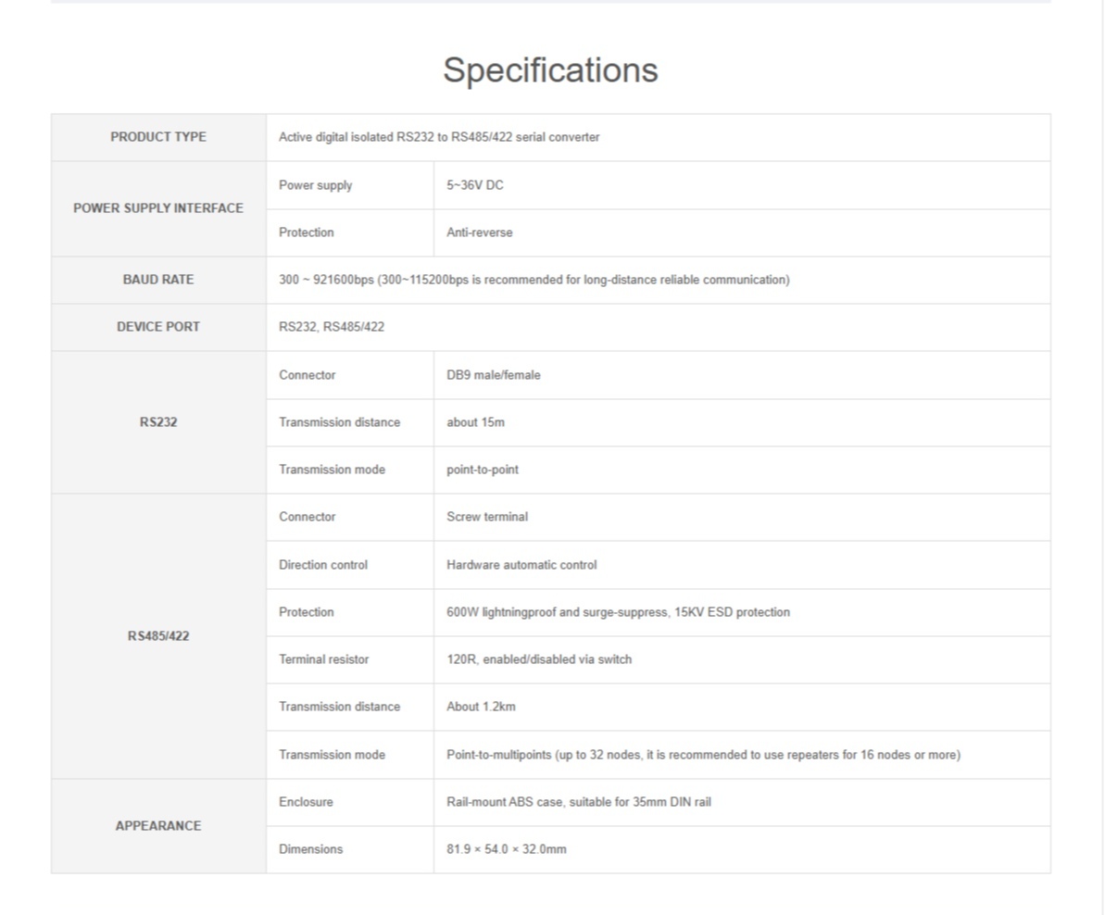Viewport: 1105px width, 915px height.
Task: Click the 120R terminal resistor value
Action: [x=539, y=659]
